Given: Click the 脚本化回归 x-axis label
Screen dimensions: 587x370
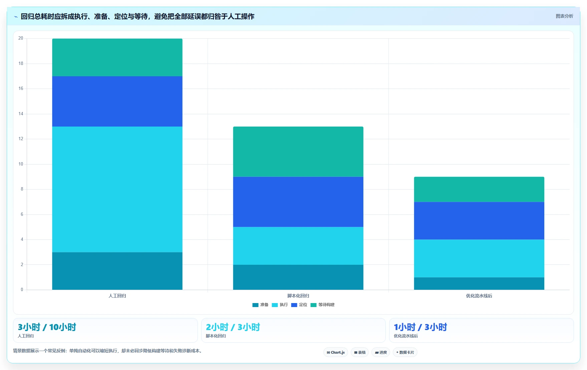Looking at the screenshot, I should [x=298, y=296].
